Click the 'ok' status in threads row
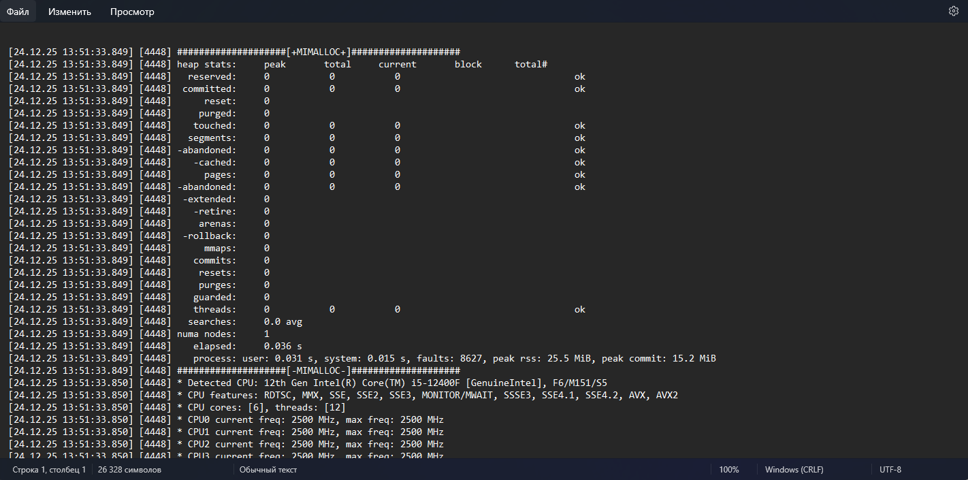968x480 pixels. click(580, 309)
